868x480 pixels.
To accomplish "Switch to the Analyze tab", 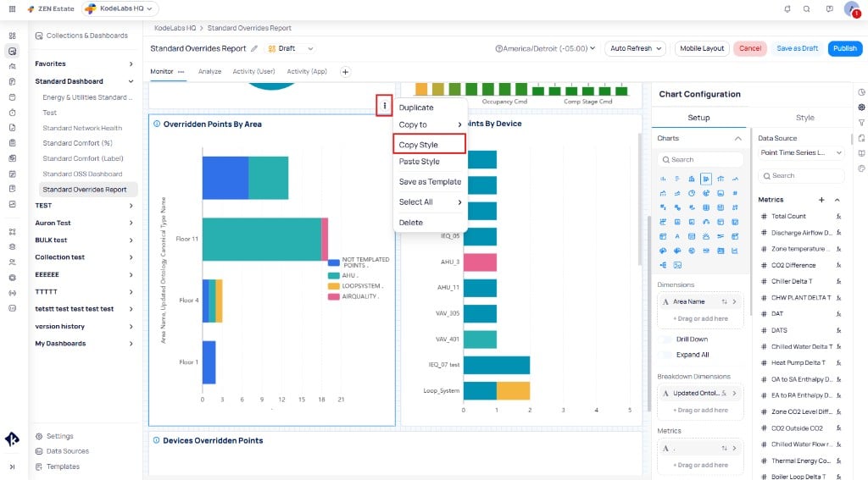I will click(210, 72).
